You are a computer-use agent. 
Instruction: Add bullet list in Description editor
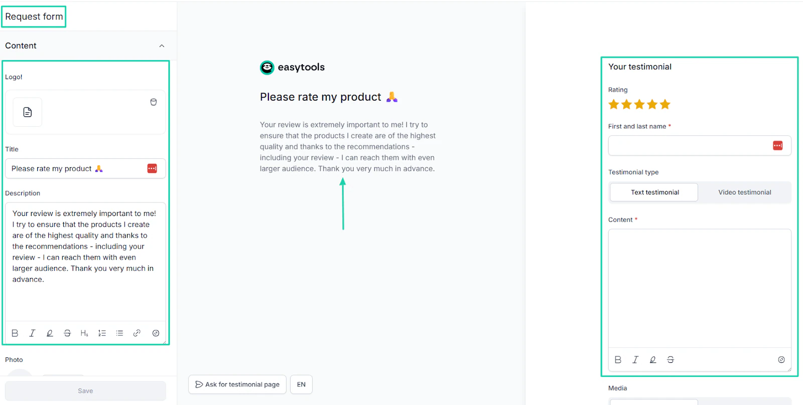pos(119,333)
